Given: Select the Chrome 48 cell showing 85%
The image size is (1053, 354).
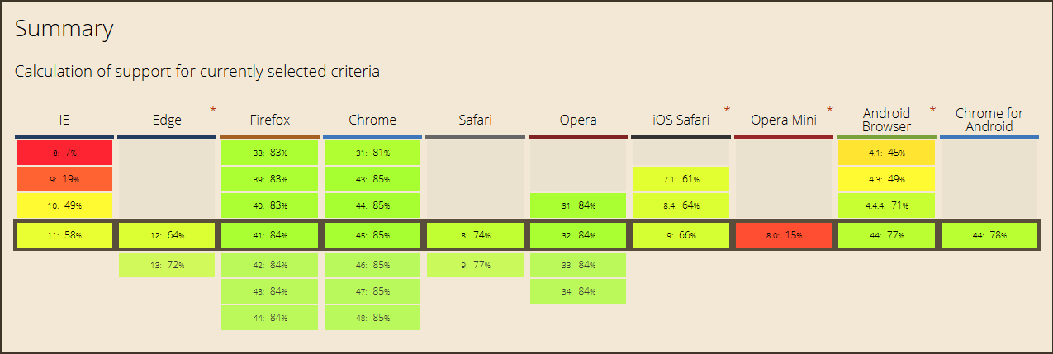Looking at the screenshot, I should [372, 318].
